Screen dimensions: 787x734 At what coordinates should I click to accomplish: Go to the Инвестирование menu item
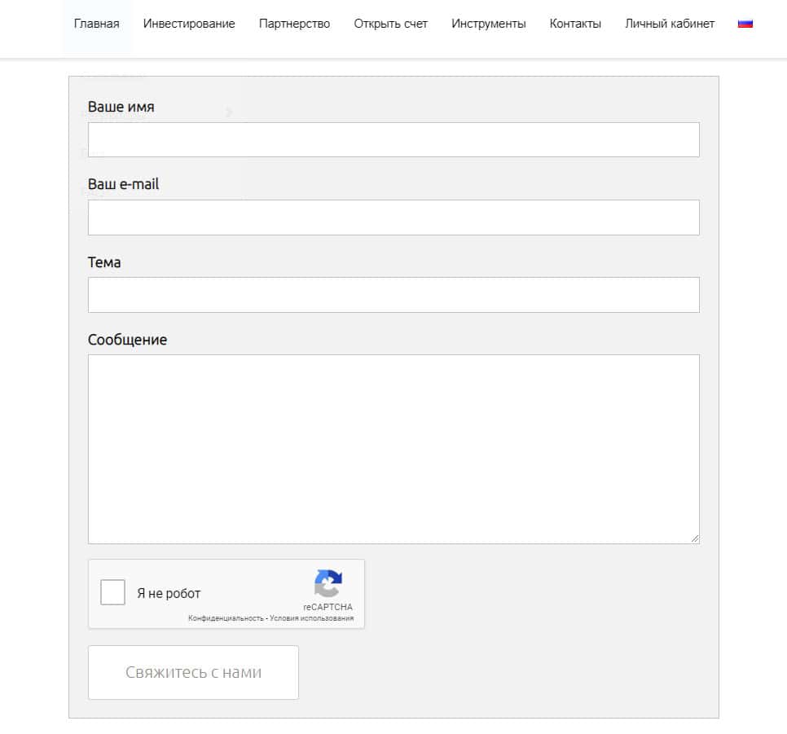pyautogui.click(x=189, y=24)
